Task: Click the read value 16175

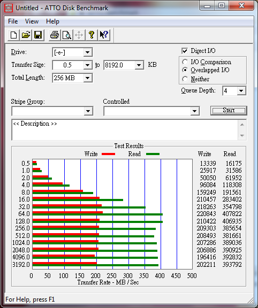Action: (233, 164)
